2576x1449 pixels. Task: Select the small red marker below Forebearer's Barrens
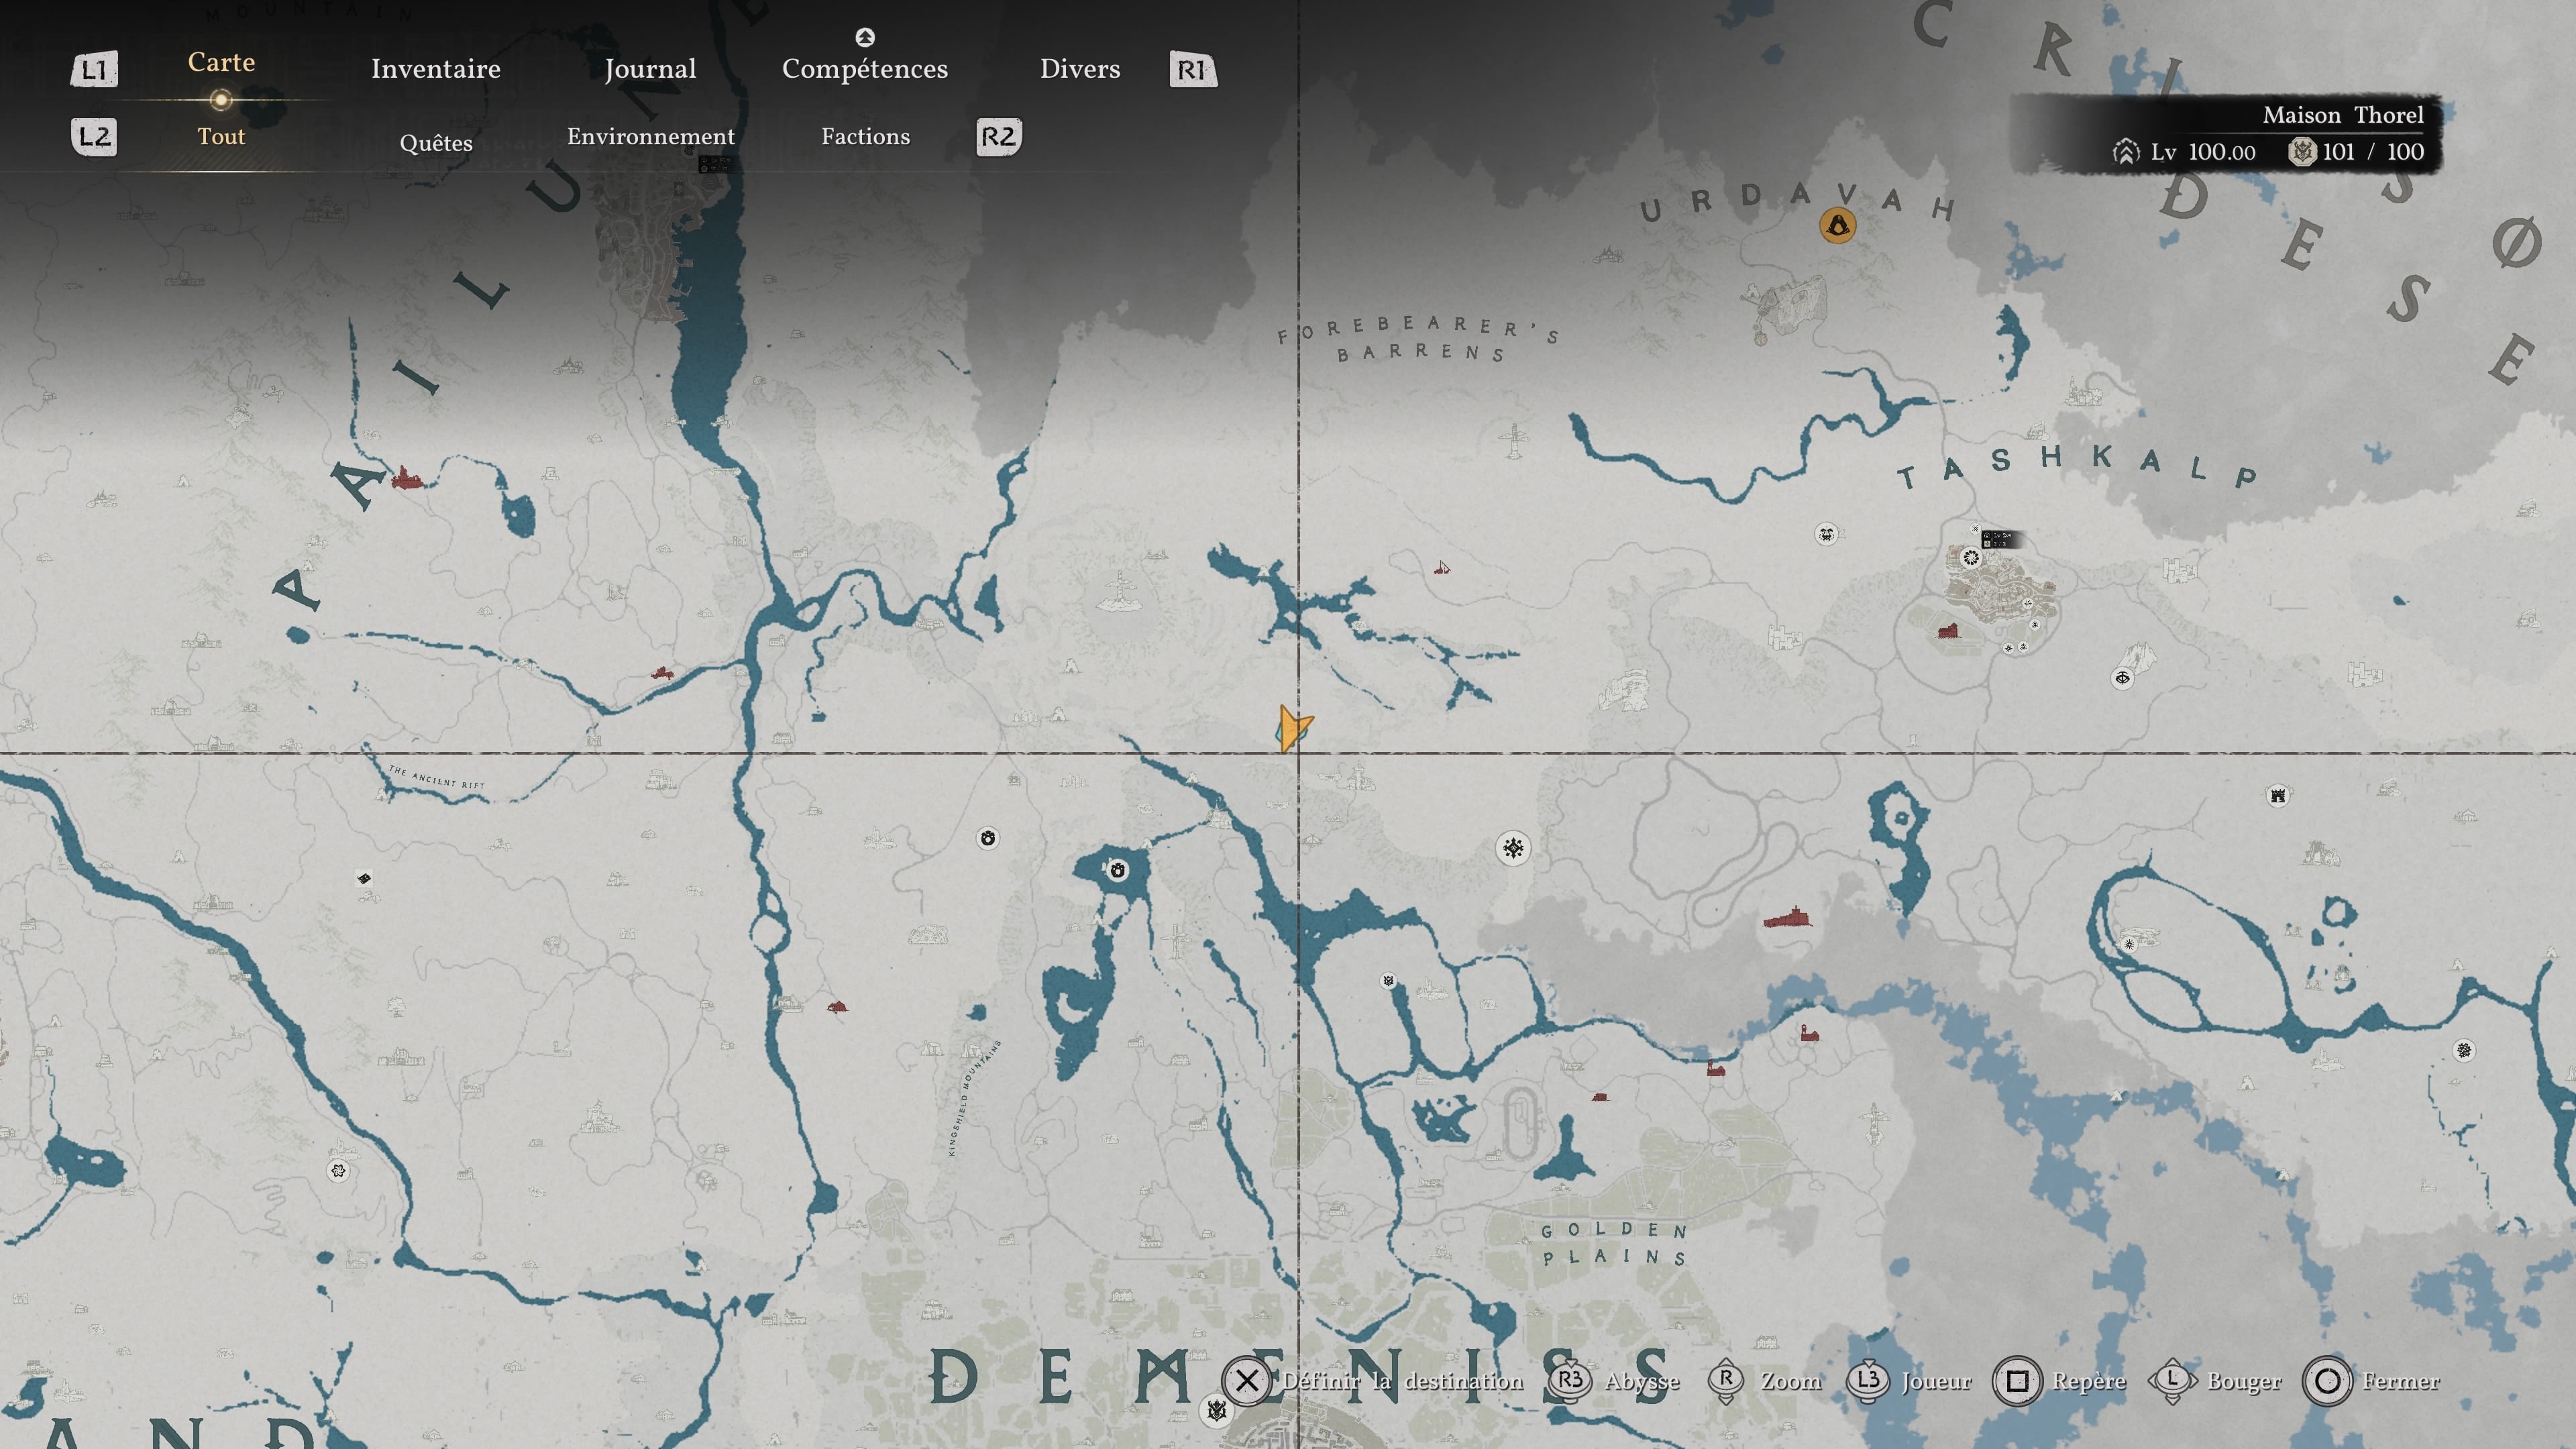tap(1441, 568)
